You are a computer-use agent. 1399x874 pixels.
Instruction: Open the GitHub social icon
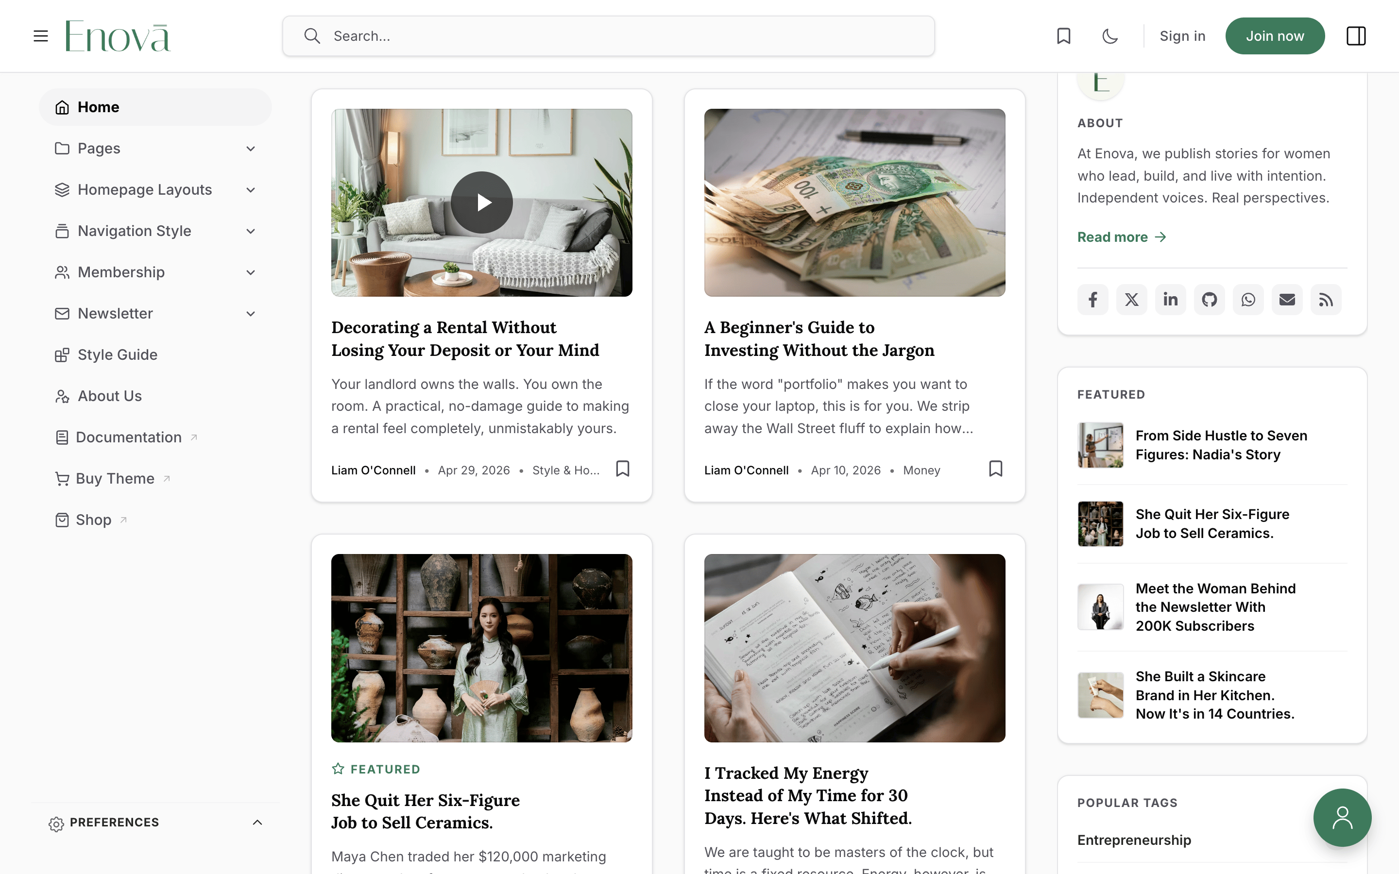coord(1210,300)
